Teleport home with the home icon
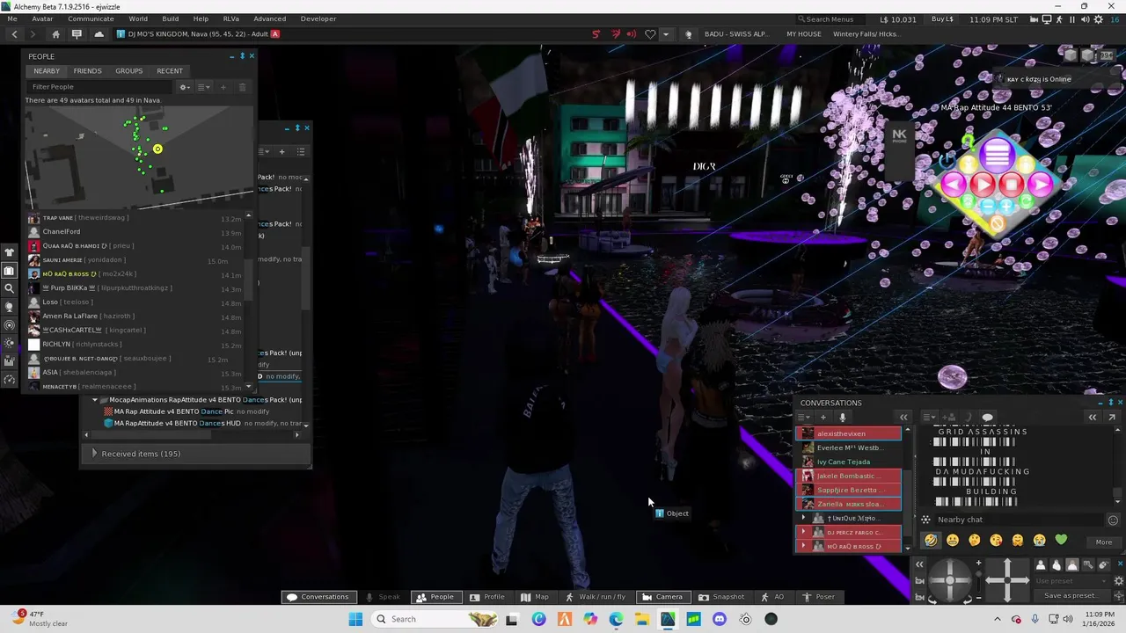This screenshot has height=633, width=1126. (x=55, y=34)
